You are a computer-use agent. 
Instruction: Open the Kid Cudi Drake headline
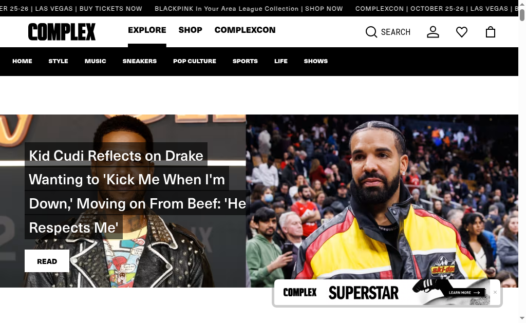137,191
